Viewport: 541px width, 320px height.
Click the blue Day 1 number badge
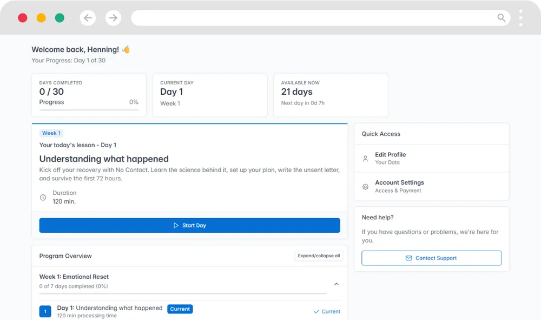coord(45,311)
